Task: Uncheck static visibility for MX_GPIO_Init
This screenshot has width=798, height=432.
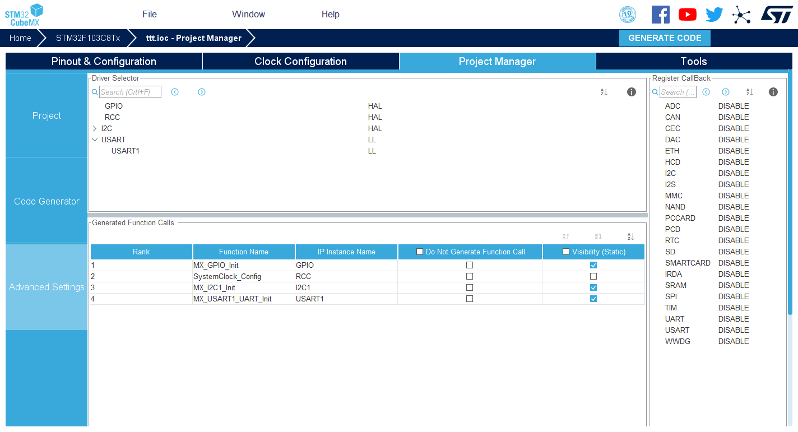Action: click(593, 265)
